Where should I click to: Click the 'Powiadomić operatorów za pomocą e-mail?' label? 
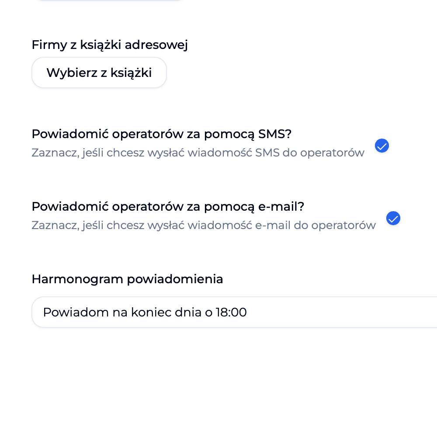(168, 206)
